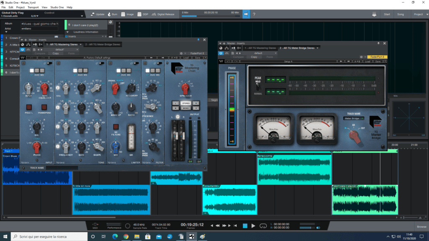Click the Waves logo in Meter Bridge plugin
Image resolution: width=429 pixels, height=241 pixels.
[x=221, y=61]
